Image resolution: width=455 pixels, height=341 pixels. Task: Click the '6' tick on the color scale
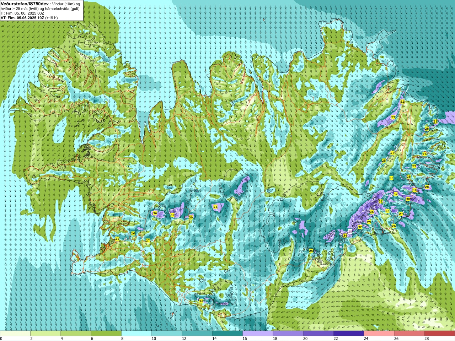[92, 339]
